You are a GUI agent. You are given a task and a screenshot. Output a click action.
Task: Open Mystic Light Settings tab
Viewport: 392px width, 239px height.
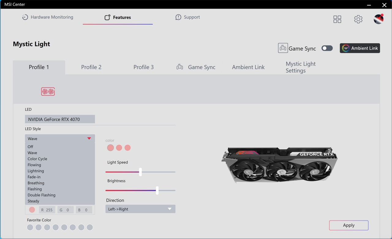pos(300,67)
